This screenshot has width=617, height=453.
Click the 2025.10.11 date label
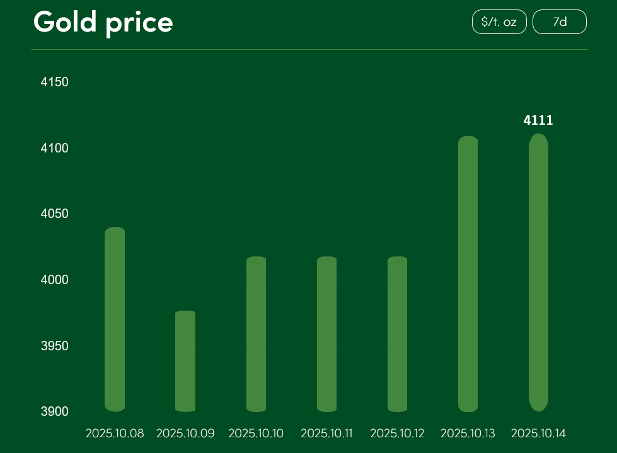[326, 433]
